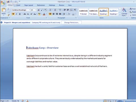Screen dimensions: 136x102
Task: Open the Review tab
Action: pyautogui.click(x=61, y=5)
